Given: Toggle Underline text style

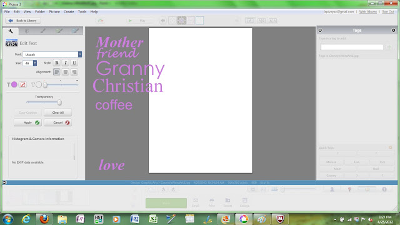Looking at the screenshot, I should pos(74,62).
